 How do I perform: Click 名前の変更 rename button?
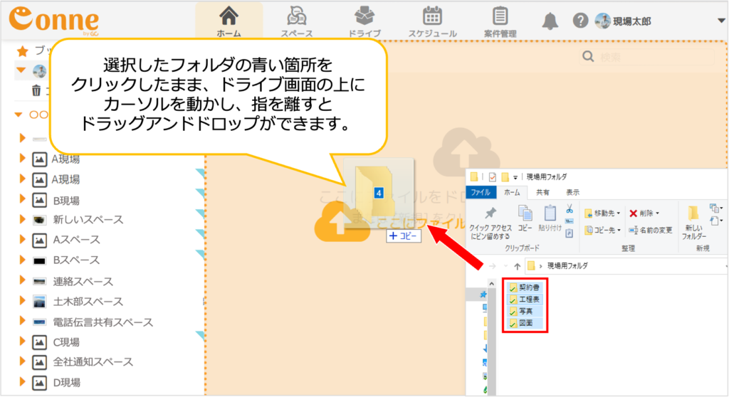(650, 230)
